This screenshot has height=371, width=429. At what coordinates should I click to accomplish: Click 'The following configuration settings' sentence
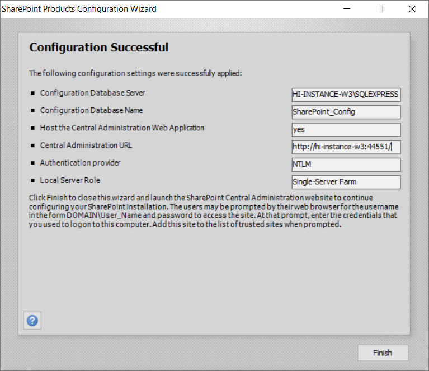point(135,73)
